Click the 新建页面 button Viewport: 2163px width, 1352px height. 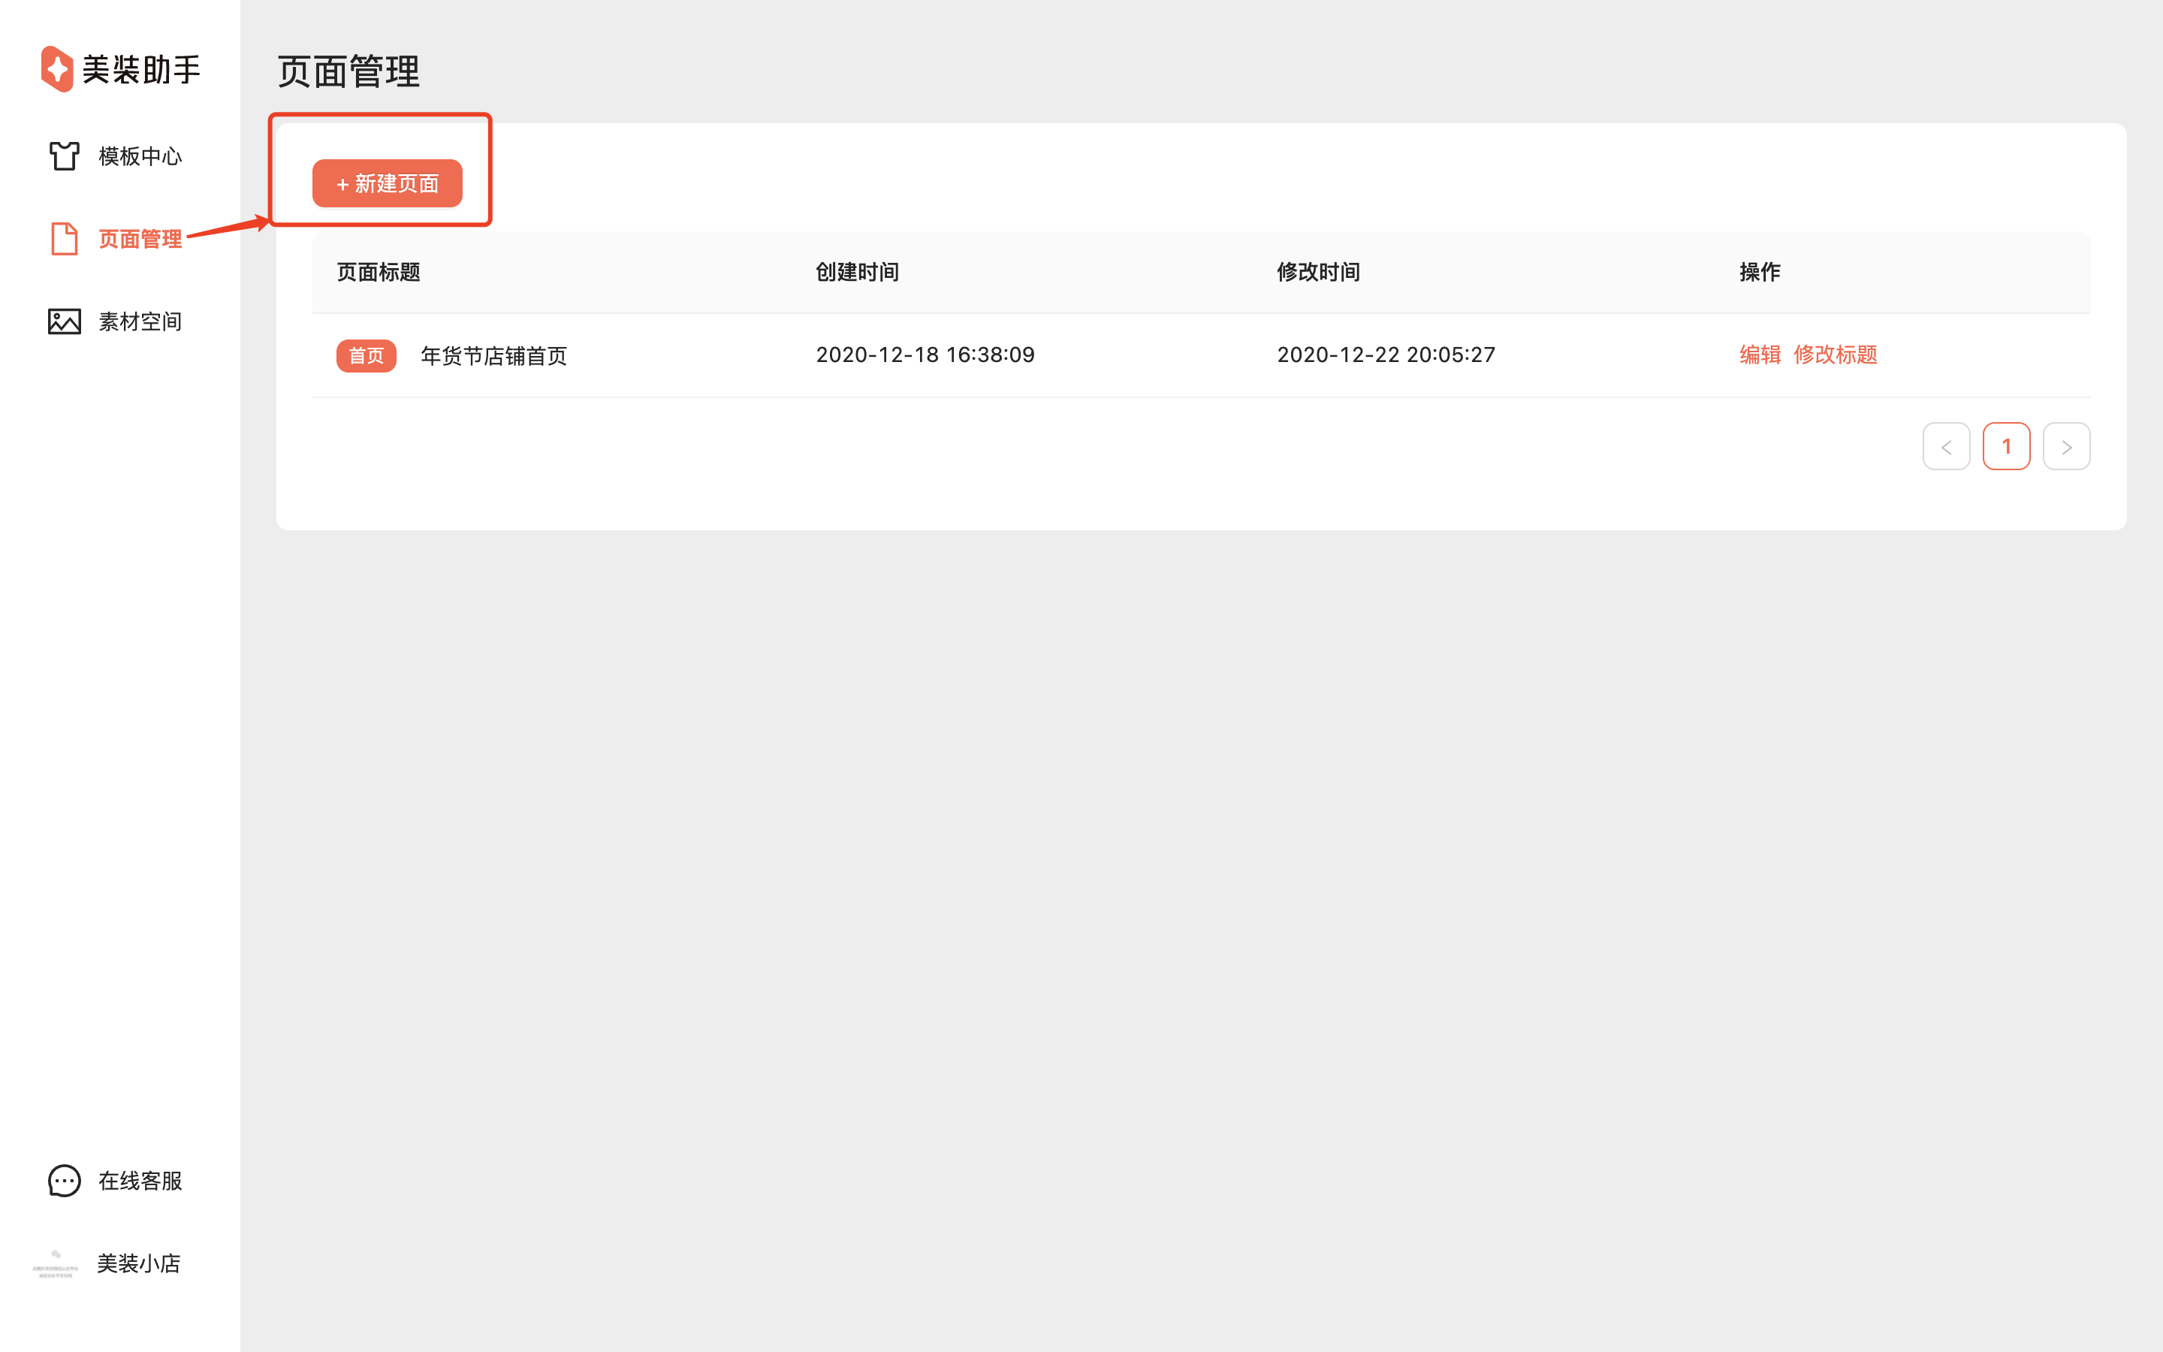[x=387, y=183]
